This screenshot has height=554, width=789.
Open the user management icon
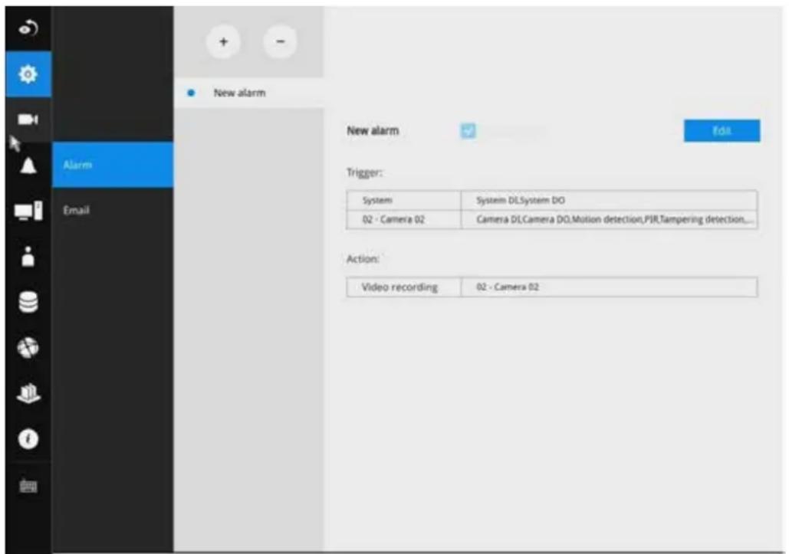pyautogui.click(x=28, y=257)
